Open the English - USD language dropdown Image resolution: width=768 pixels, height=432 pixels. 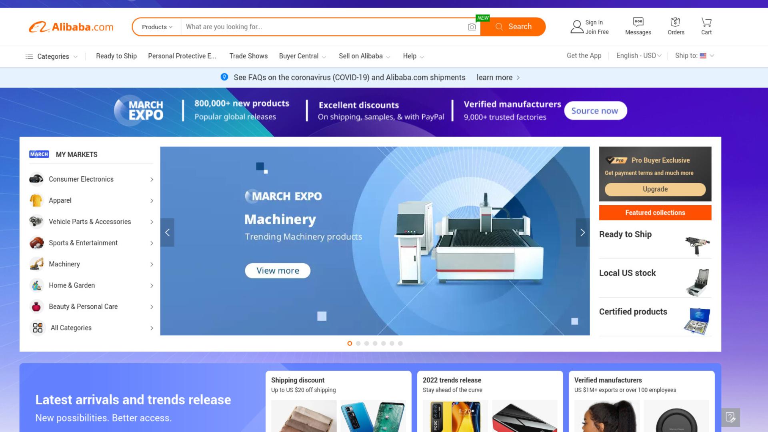coord(639,56)
